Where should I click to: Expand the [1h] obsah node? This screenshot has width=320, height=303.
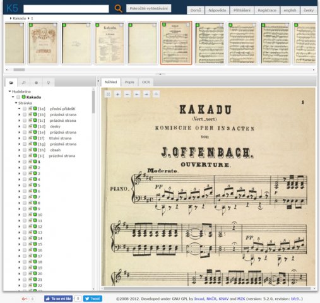[19, 150]
